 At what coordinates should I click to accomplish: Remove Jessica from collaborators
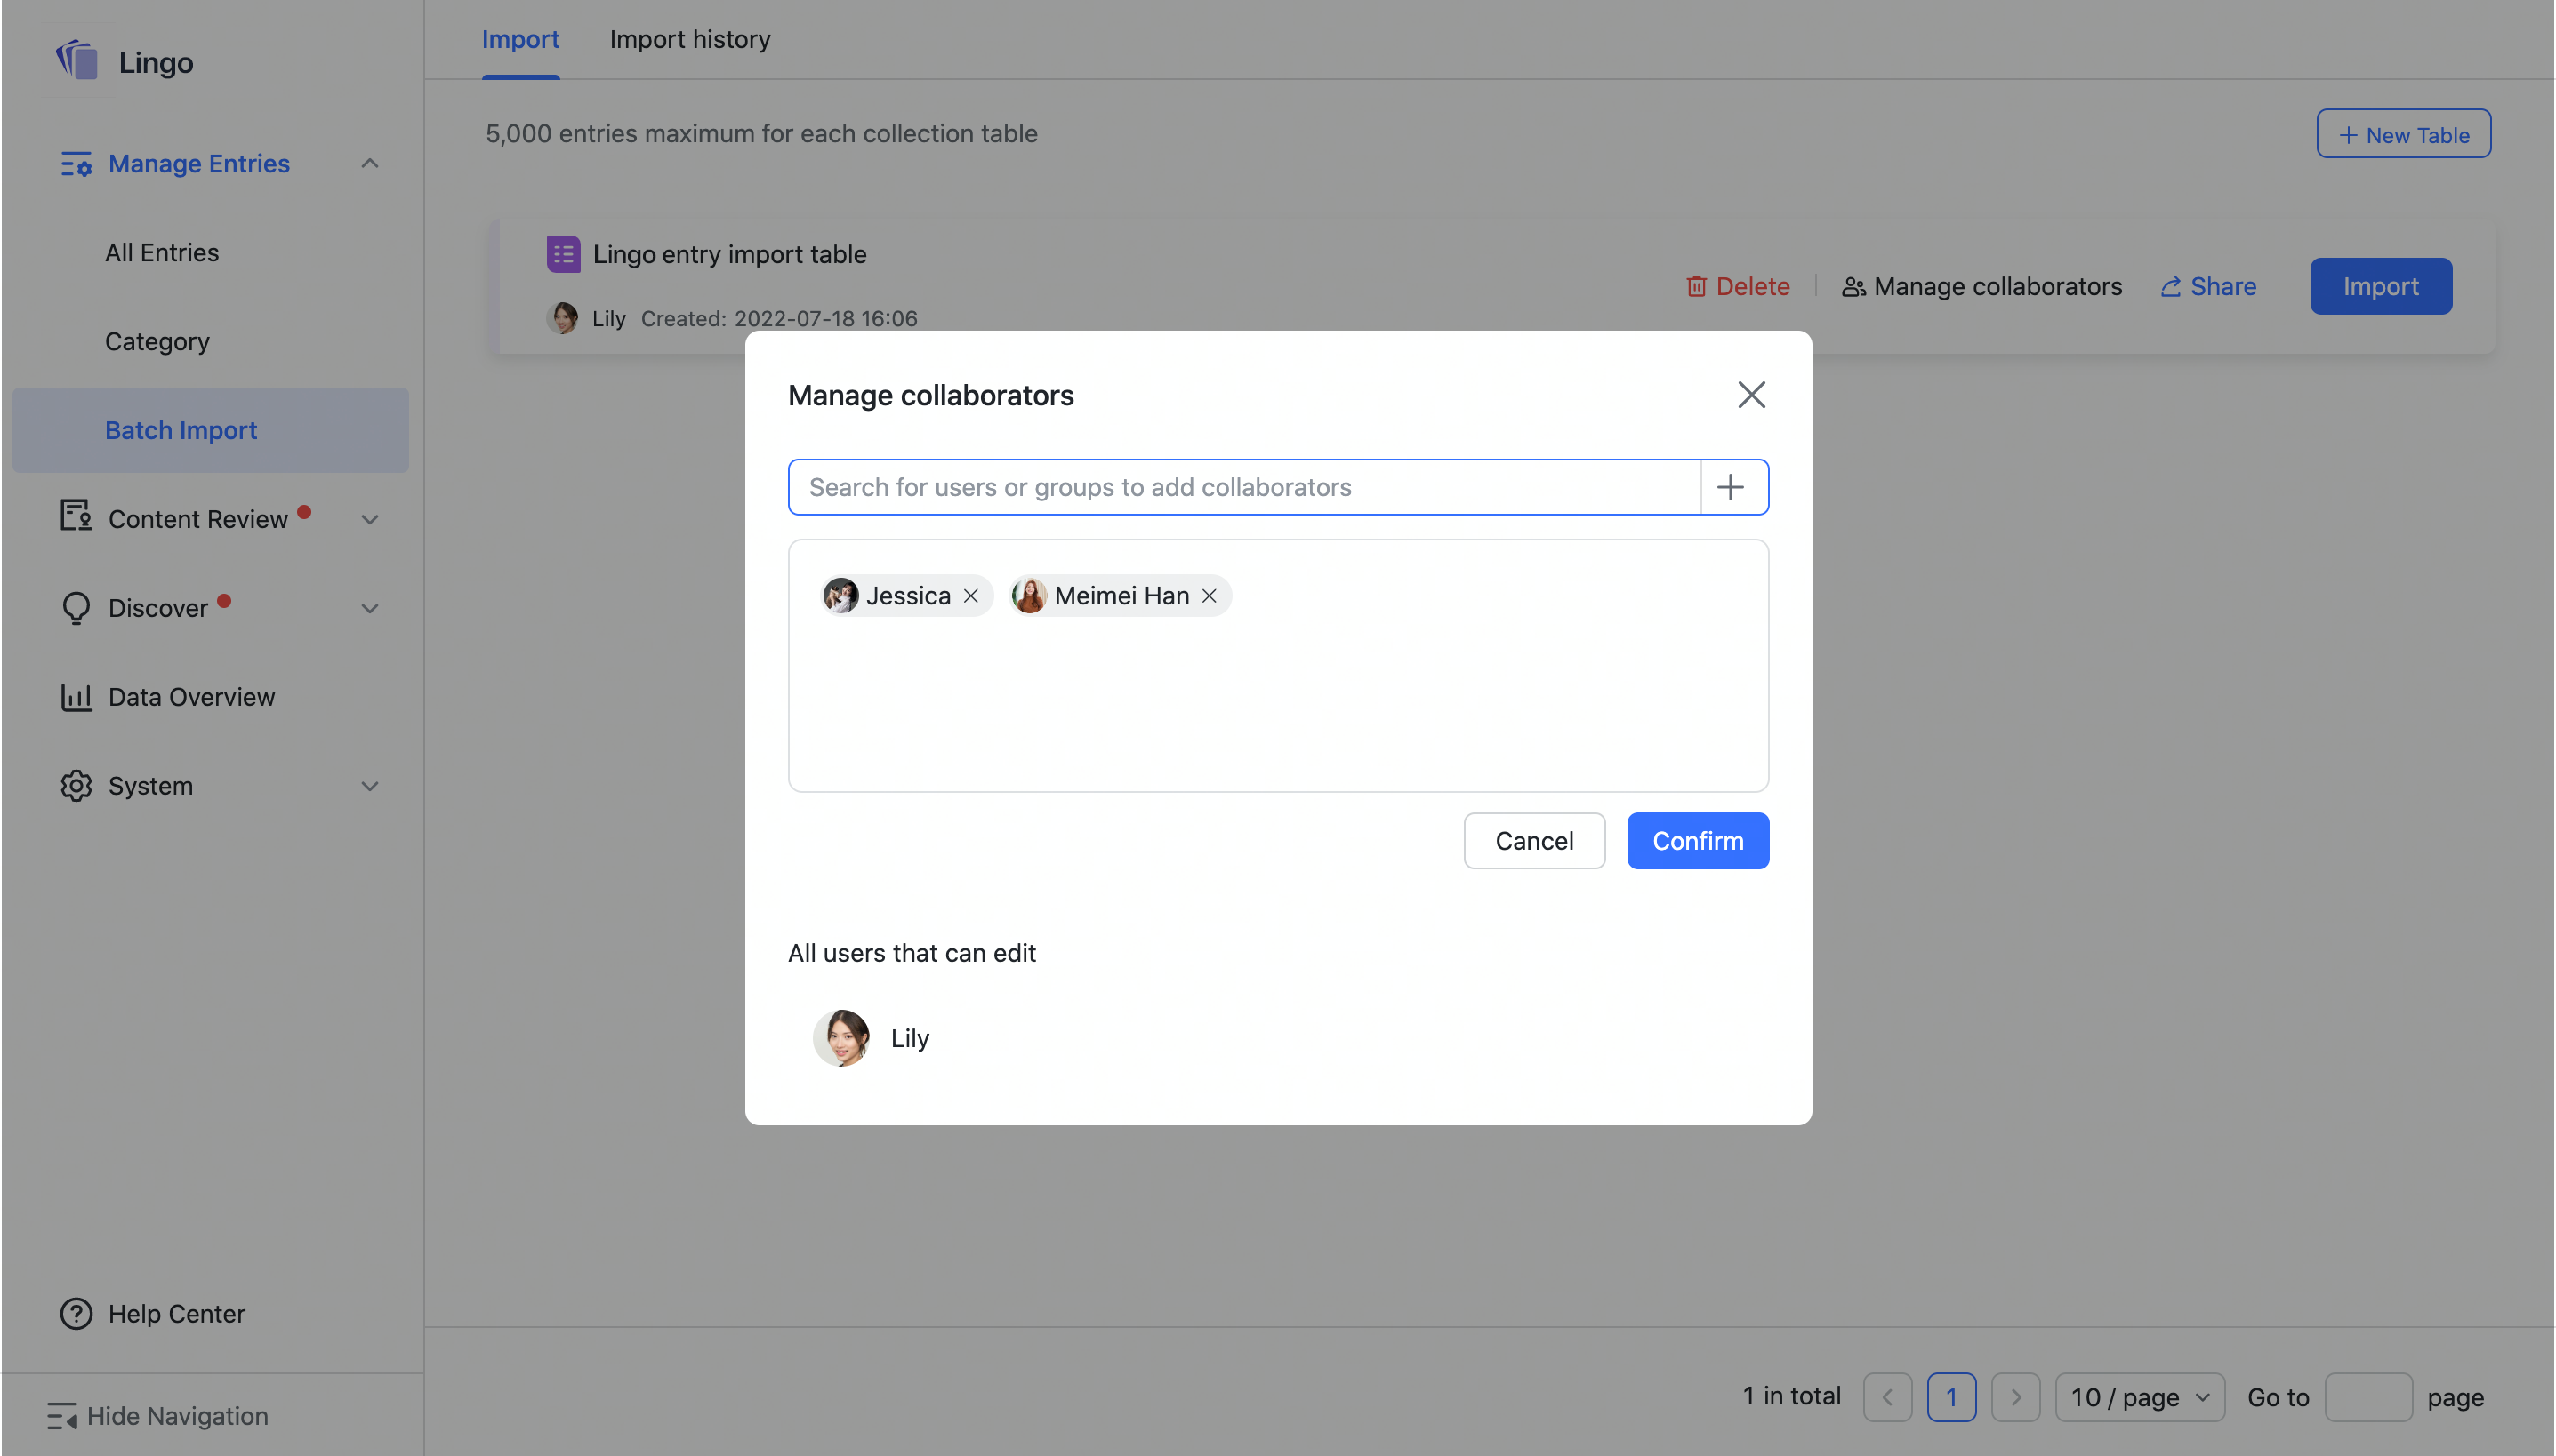coord(969,595)
